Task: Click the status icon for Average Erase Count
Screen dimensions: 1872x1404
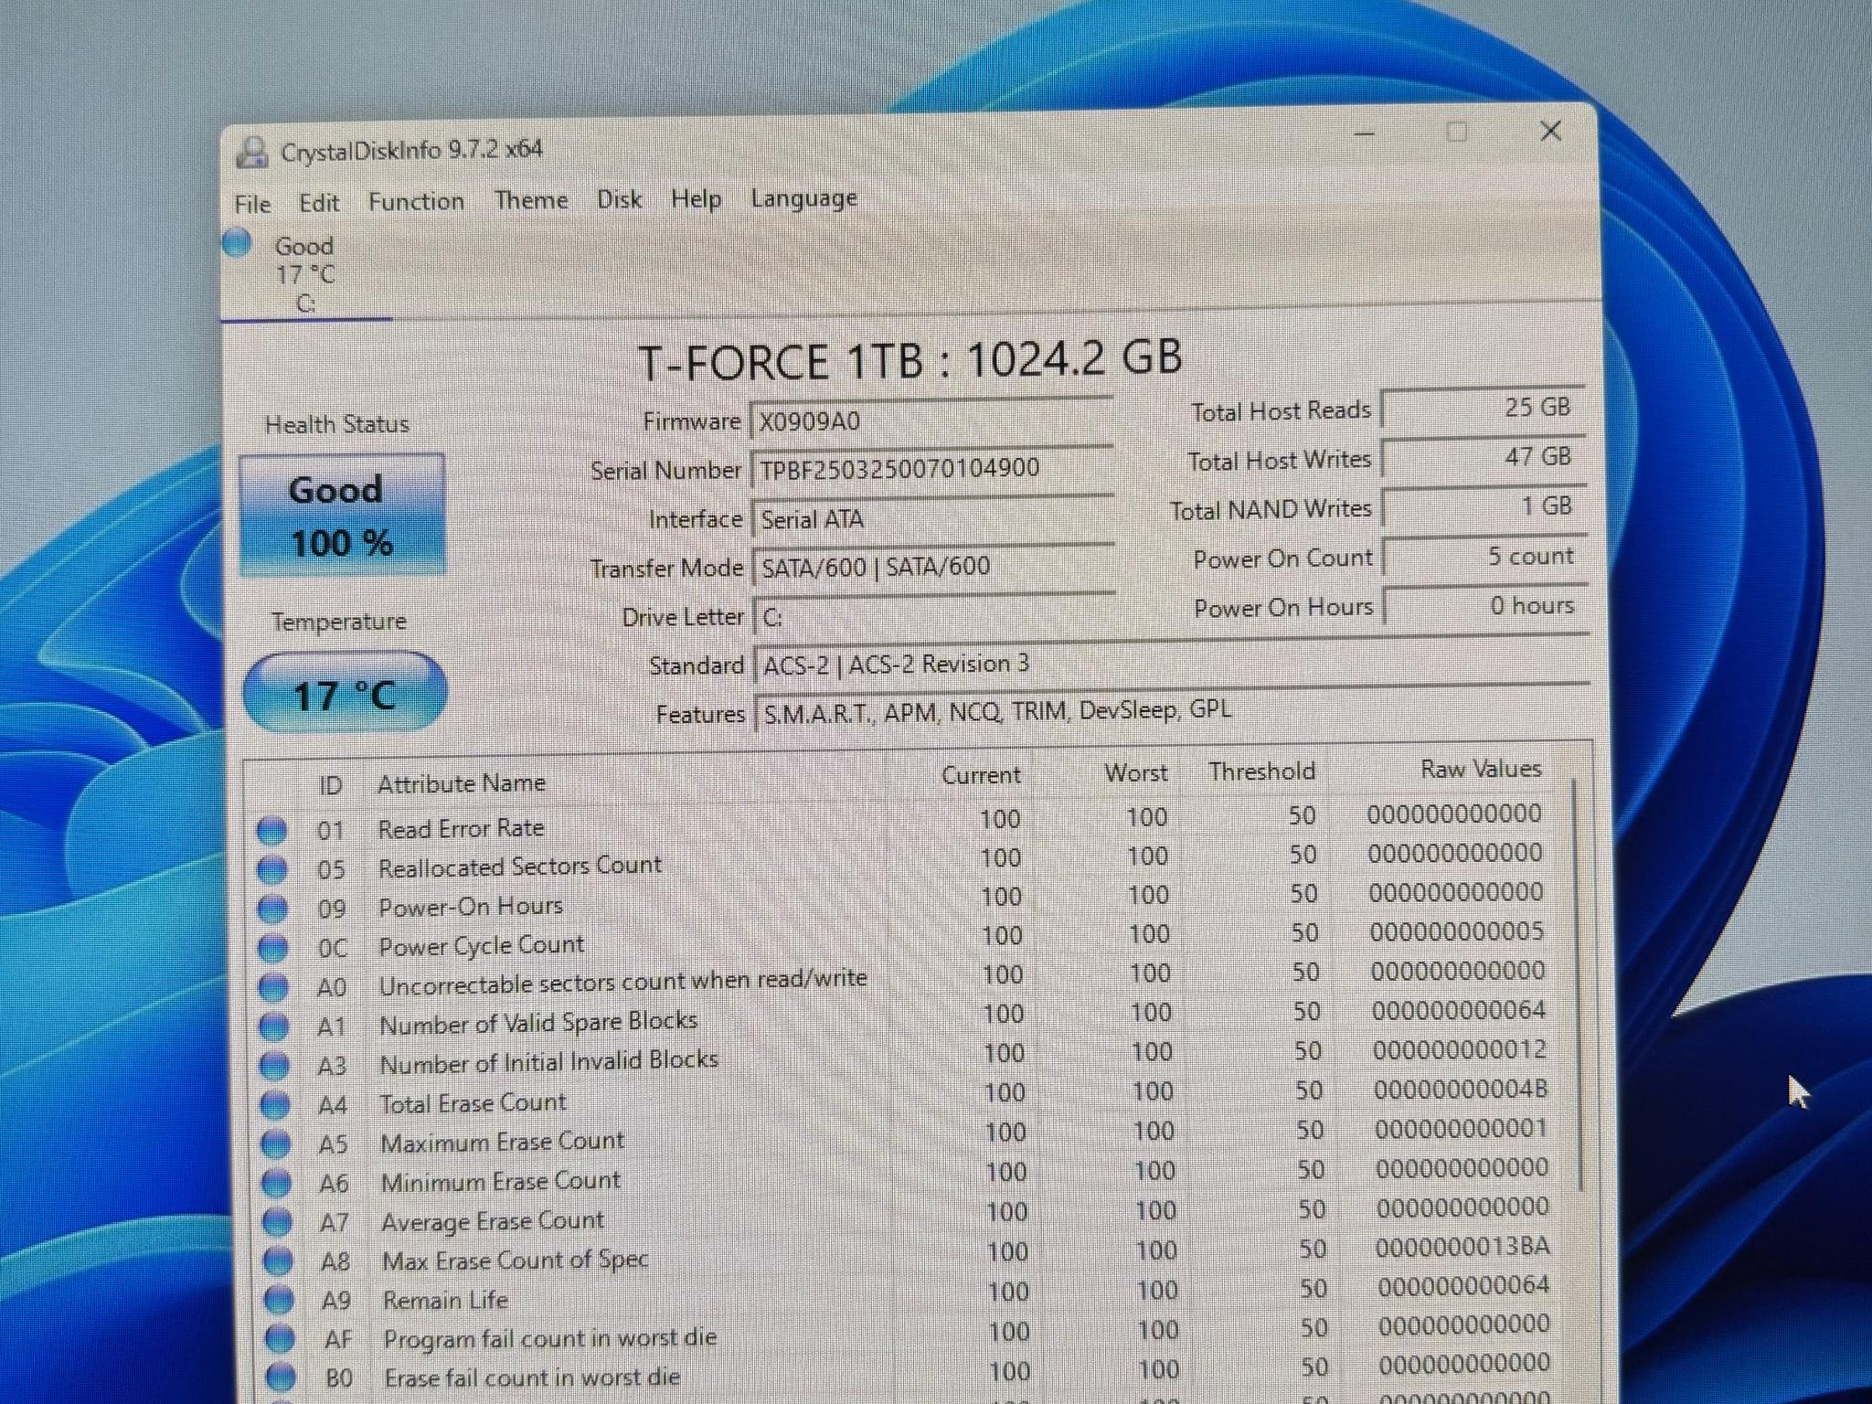Action: click(x=276, y=1222)
